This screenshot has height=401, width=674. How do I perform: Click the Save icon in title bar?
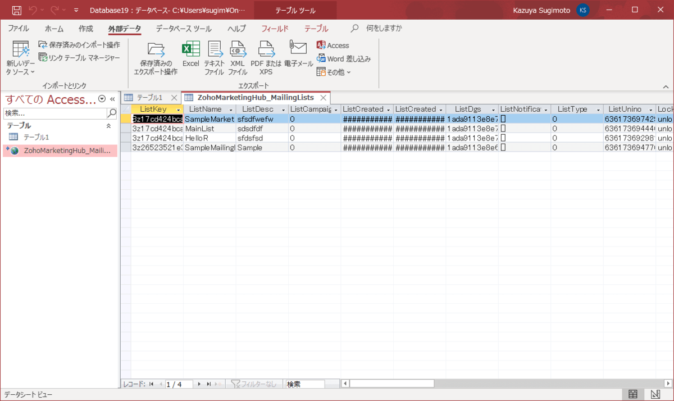click(16, 10)
